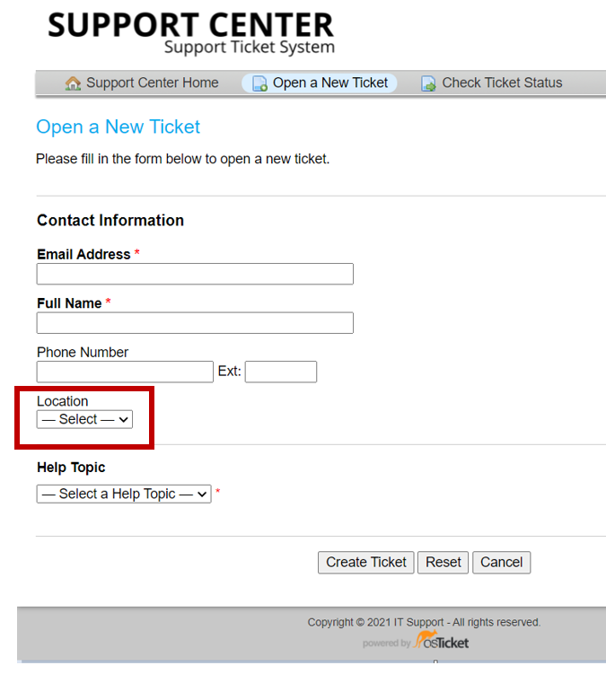The height and width of the screenshot is (674, 606).
Task: Focus the Email Address input field
Action: (x=195, y=274)
